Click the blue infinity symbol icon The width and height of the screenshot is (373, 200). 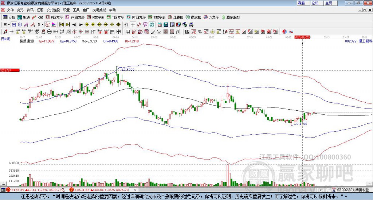pyautogui.click(x=291, y=32)
